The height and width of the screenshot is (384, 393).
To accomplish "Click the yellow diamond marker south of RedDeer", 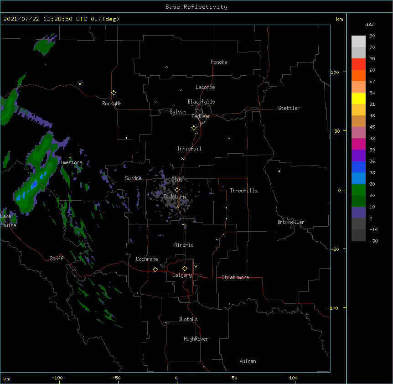I will coord(194,128).
